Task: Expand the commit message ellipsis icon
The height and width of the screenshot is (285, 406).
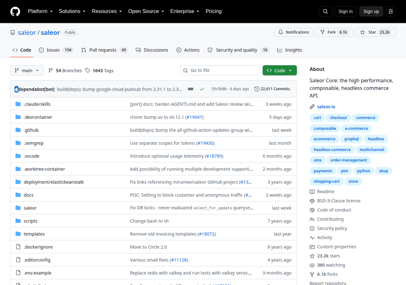Action: pos(191,89)
